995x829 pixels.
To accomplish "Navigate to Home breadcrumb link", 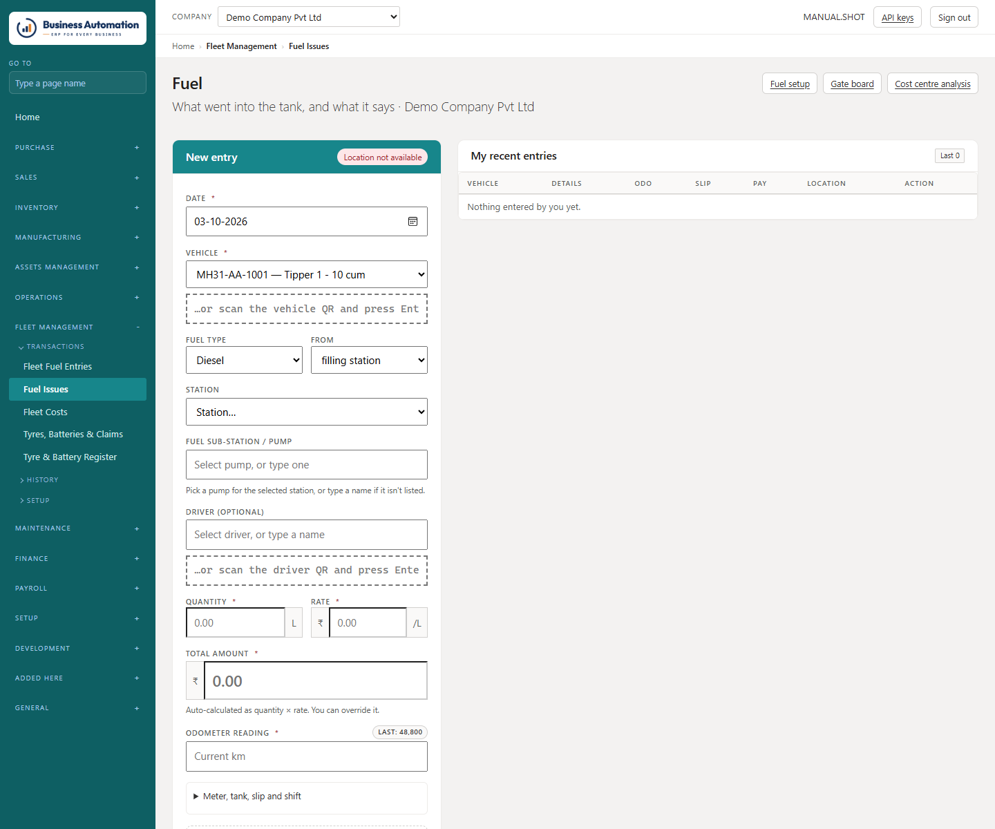I will [183, 46].
